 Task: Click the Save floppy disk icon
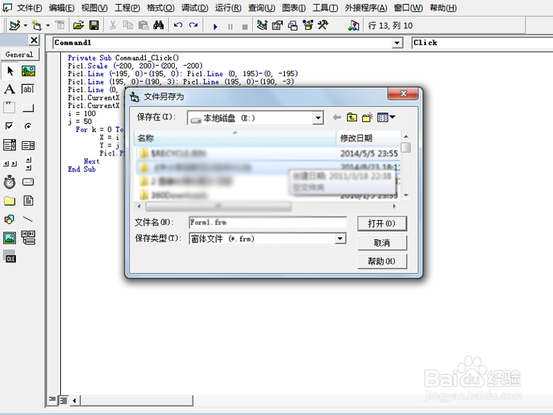(x=94, y=26)
